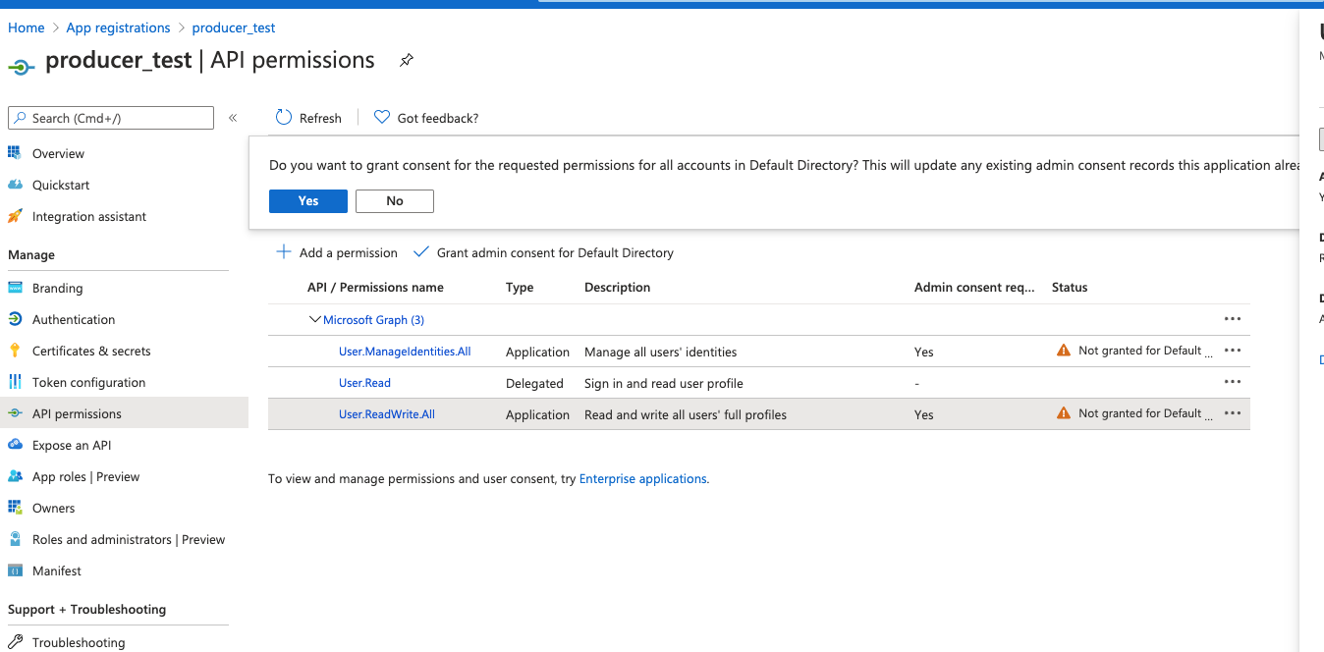Click the Authentication icon in the sidebar
Screen dimensions: 1324x652
coord(15,319)
